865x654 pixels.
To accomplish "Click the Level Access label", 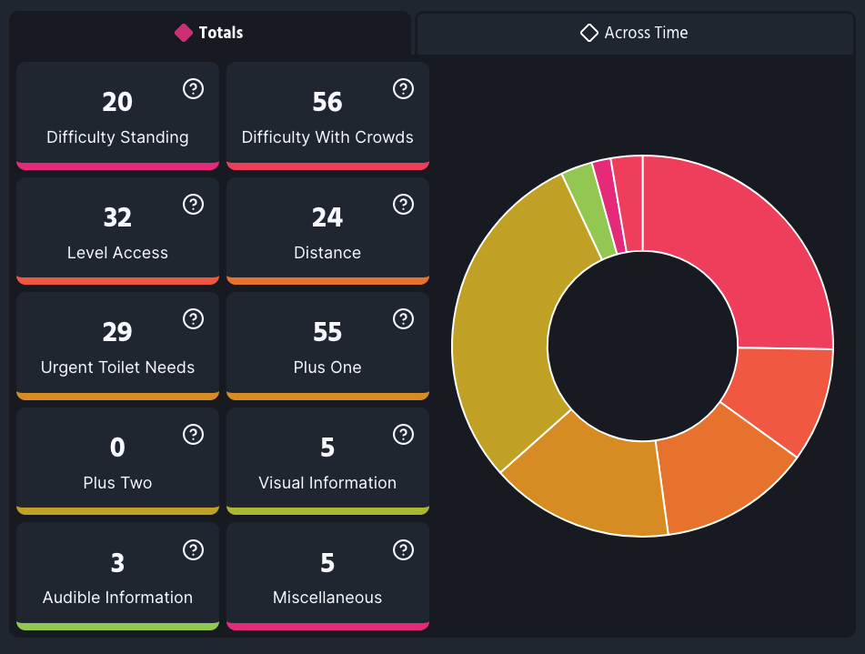I will click(117, 253).
